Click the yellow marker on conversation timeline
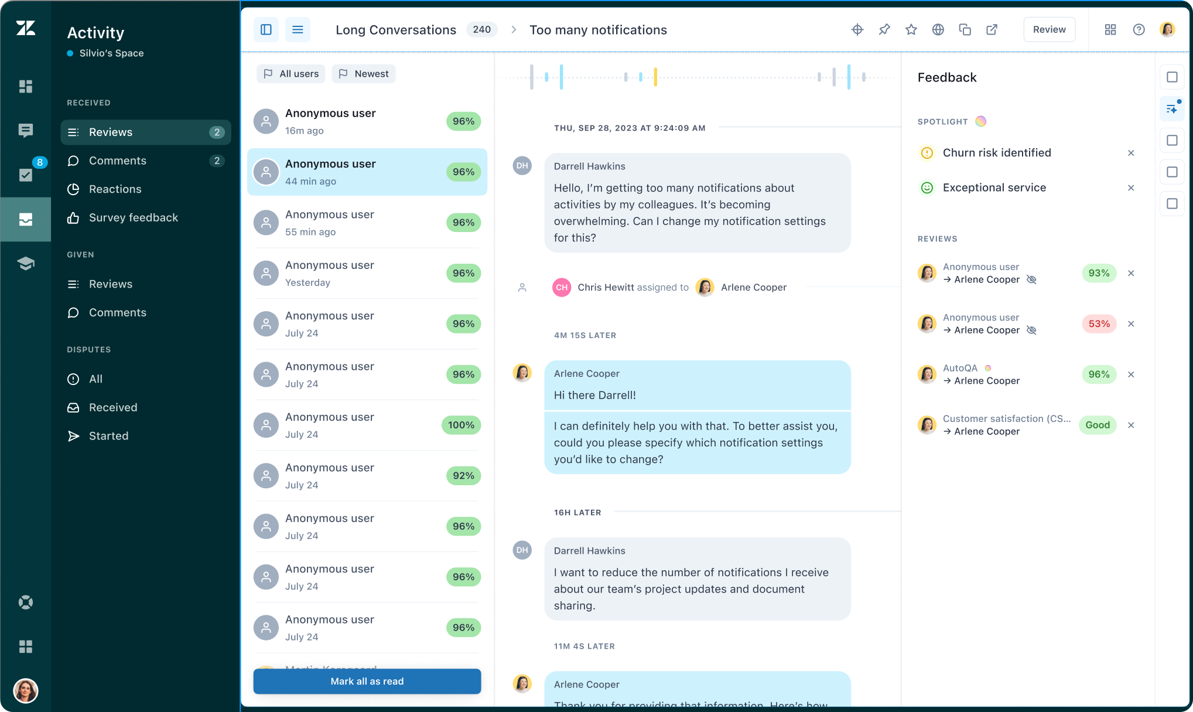The width and height of the screenshot is (1193, 712). pyautogui.click(x=655, y=77)
